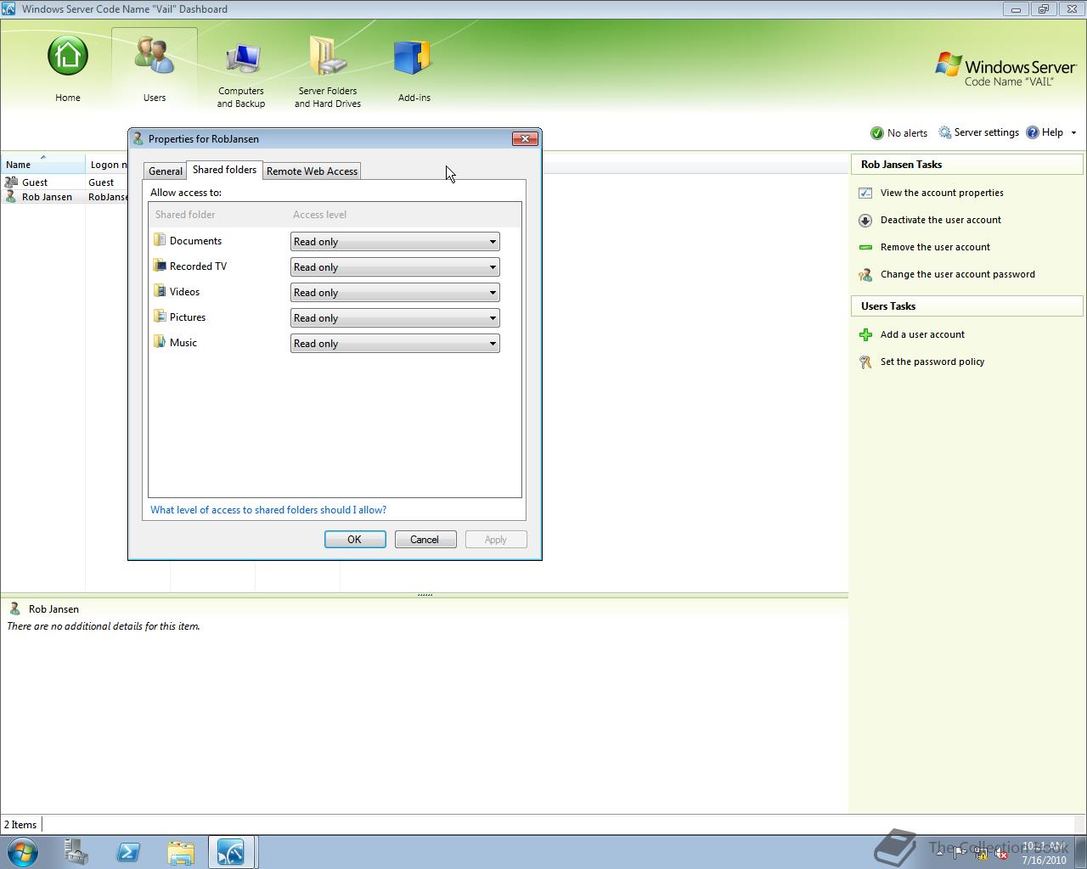Close the Properties for RobJansen dialog

click(525, 139)
